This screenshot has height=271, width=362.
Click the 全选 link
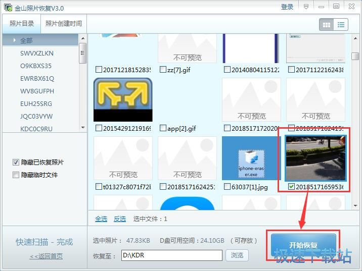pyautogui.click(x=101, y=219)
